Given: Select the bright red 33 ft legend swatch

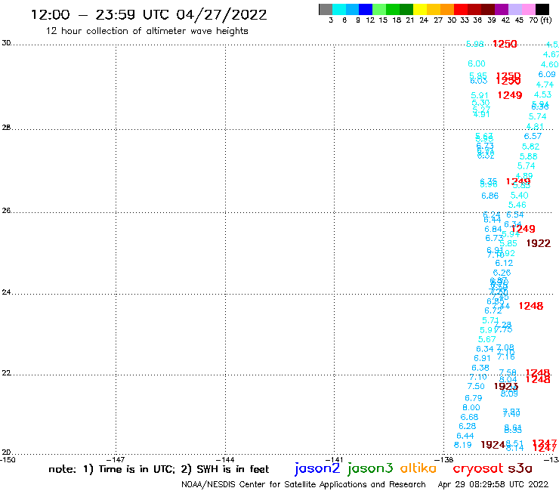Looking at the screenshot, I should tap(461, 9).
